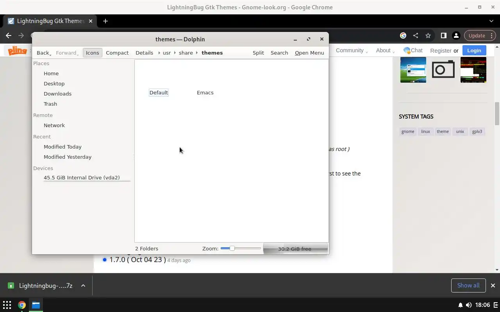Click the Pling logo

(18, 51)
